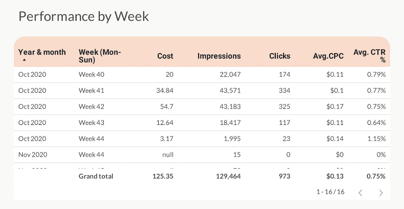The height and width of the screenshot is (209, 404).
Task: Sort table by Impressions header
Action: pyautogui.click(x=219, y=56)
